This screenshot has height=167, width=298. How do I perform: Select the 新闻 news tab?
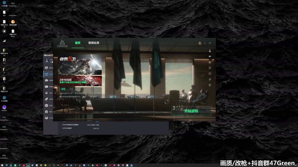tap(63, 89)
